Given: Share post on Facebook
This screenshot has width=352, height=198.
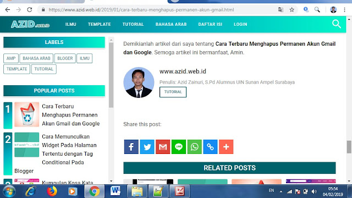Looking at the screenshot, I should pyautogui.click(x=131, y=147).
